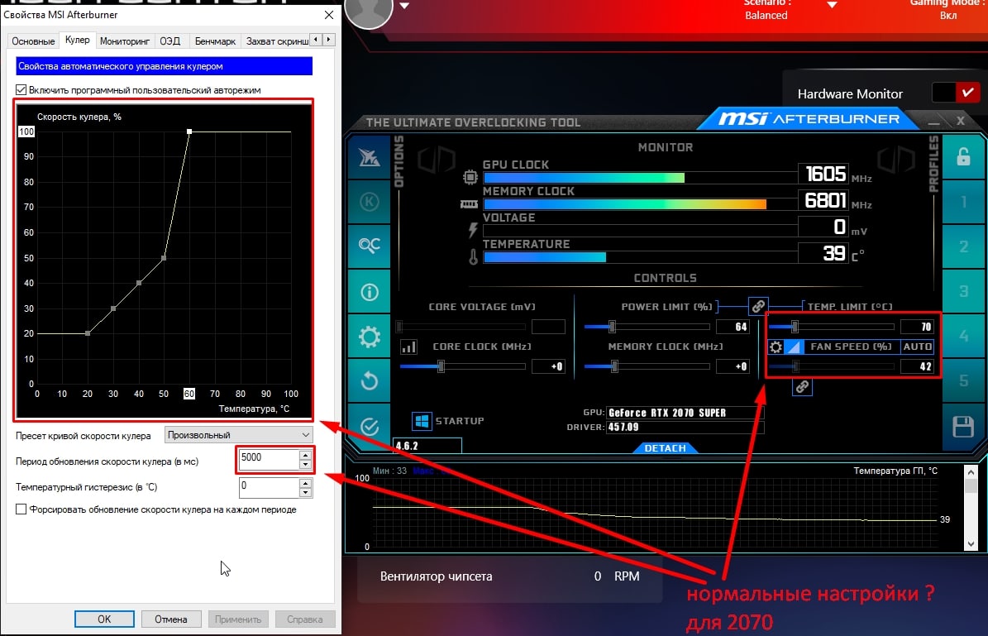The image size is (988, 636).
Task: Click the fan speed update period field
Action: click(x=269, y=460)
